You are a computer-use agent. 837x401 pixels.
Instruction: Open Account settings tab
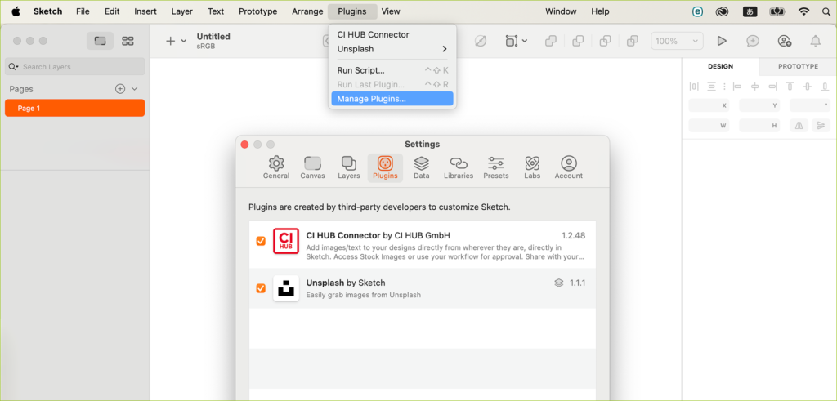(569, 168)
